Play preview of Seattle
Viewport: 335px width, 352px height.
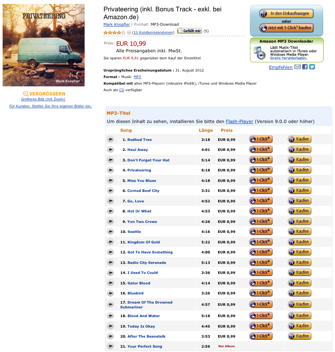(x=110, y=232)
